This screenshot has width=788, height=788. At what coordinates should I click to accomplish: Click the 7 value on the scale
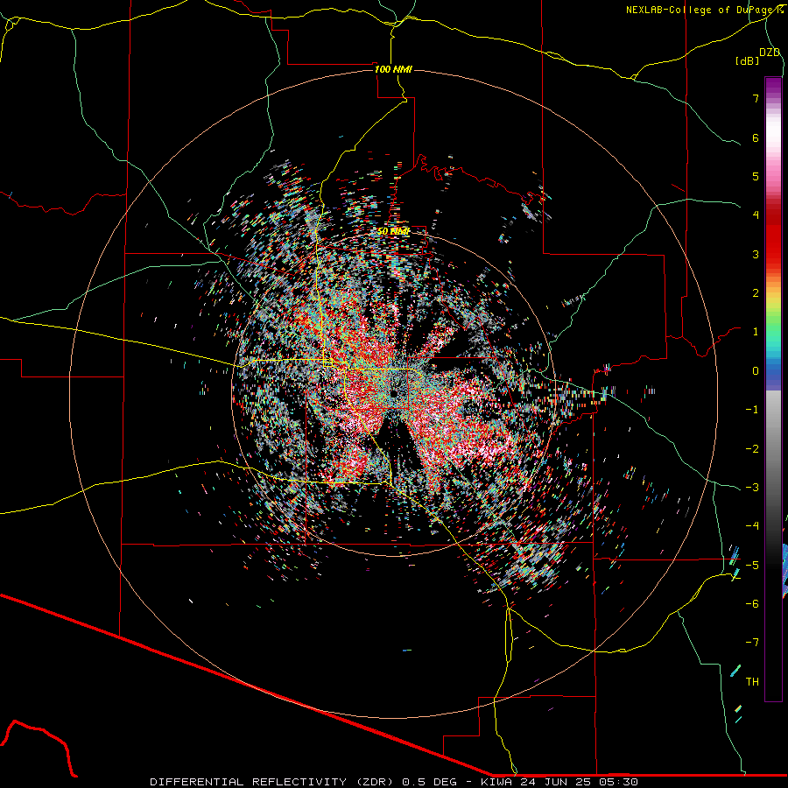(756, 99)
